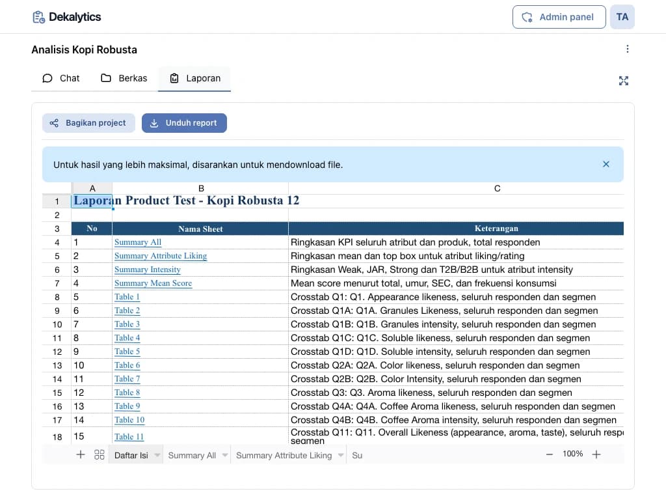Select row 18 header
Screen dimensions: 666x500
[57, 436]
